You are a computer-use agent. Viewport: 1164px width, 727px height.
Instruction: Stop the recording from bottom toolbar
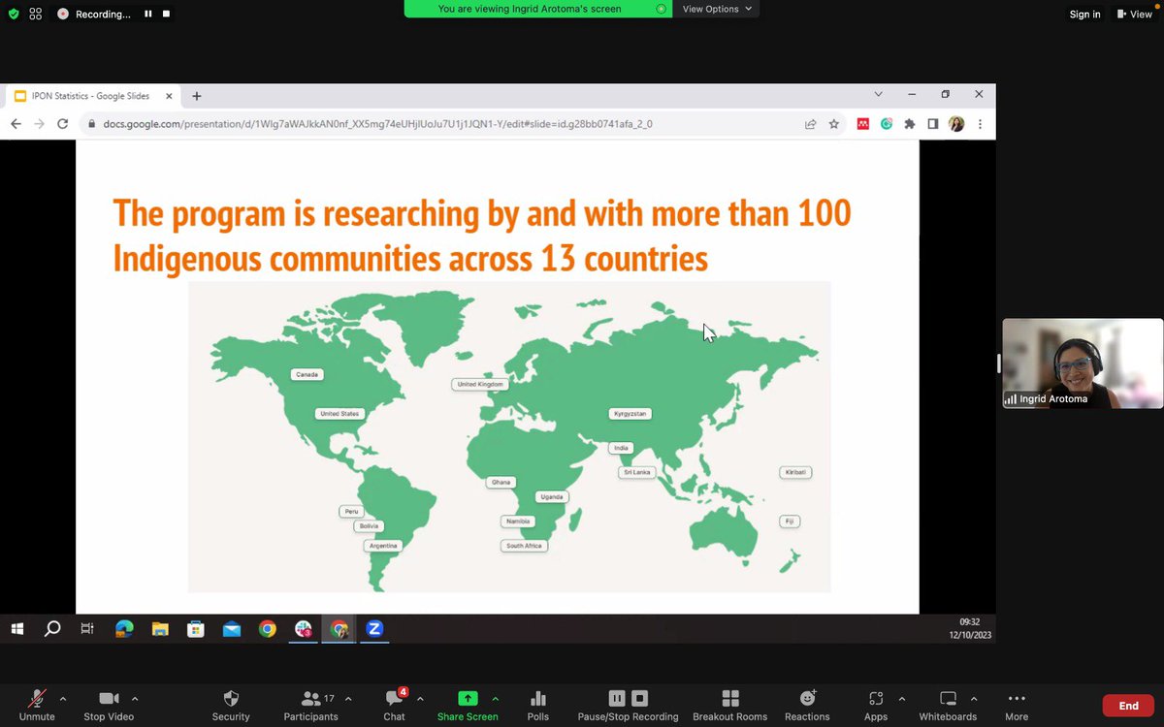pos(639,698)
